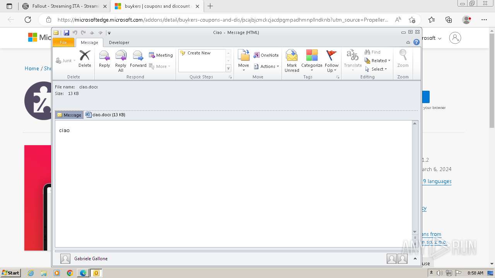Forward the message using the Forward icon
The height and width of the screenshot is (278, 495).
coord(138,59)
